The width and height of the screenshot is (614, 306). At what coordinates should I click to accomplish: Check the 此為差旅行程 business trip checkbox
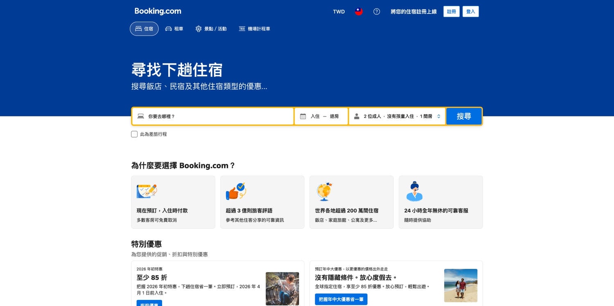coord(134,134)
